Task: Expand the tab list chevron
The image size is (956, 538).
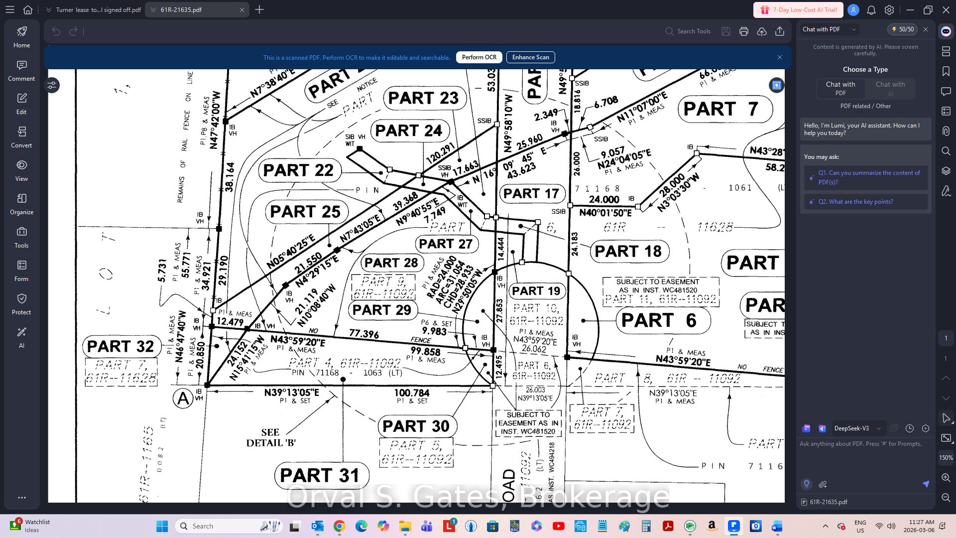Action: [x=48, y=9]
